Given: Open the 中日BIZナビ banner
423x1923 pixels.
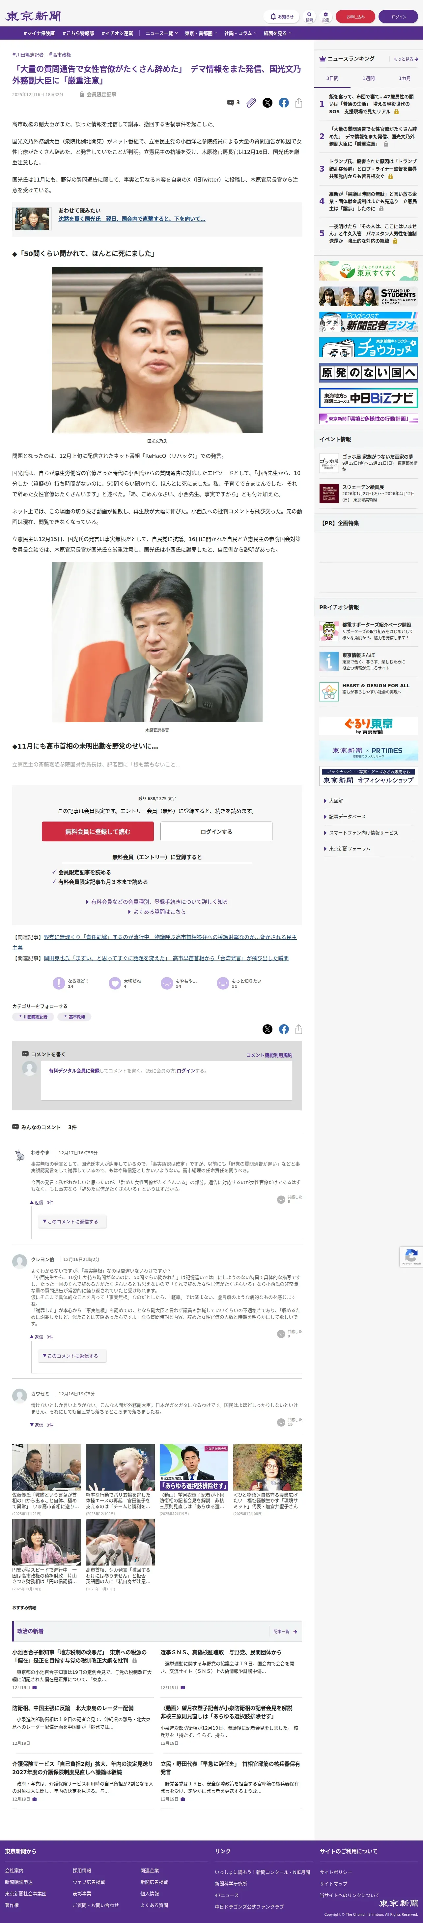Looking at the screenshot, I should pos(369,397).
